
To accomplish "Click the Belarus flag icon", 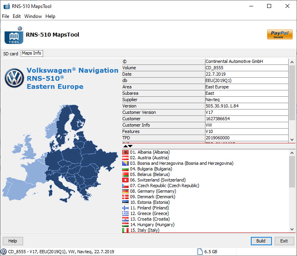I will [x=125, y=174].
